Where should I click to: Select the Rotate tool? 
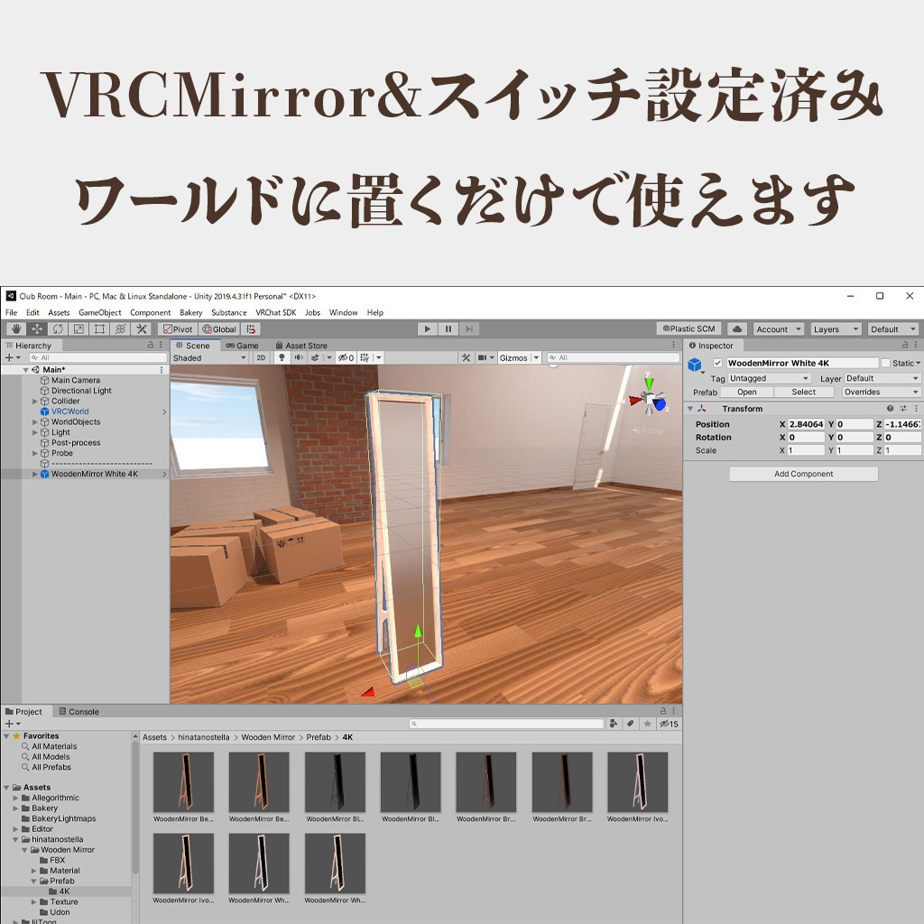point(56,328)
